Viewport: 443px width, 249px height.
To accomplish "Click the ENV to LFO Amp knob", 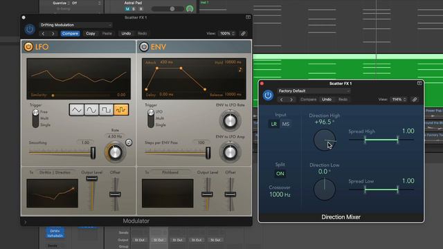I will pos(230,152).
